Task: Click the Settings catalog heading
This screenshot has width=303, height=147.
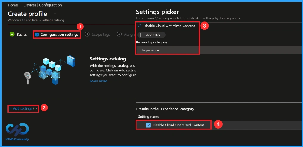Action: pyautogui.click(x=108, y=59)
